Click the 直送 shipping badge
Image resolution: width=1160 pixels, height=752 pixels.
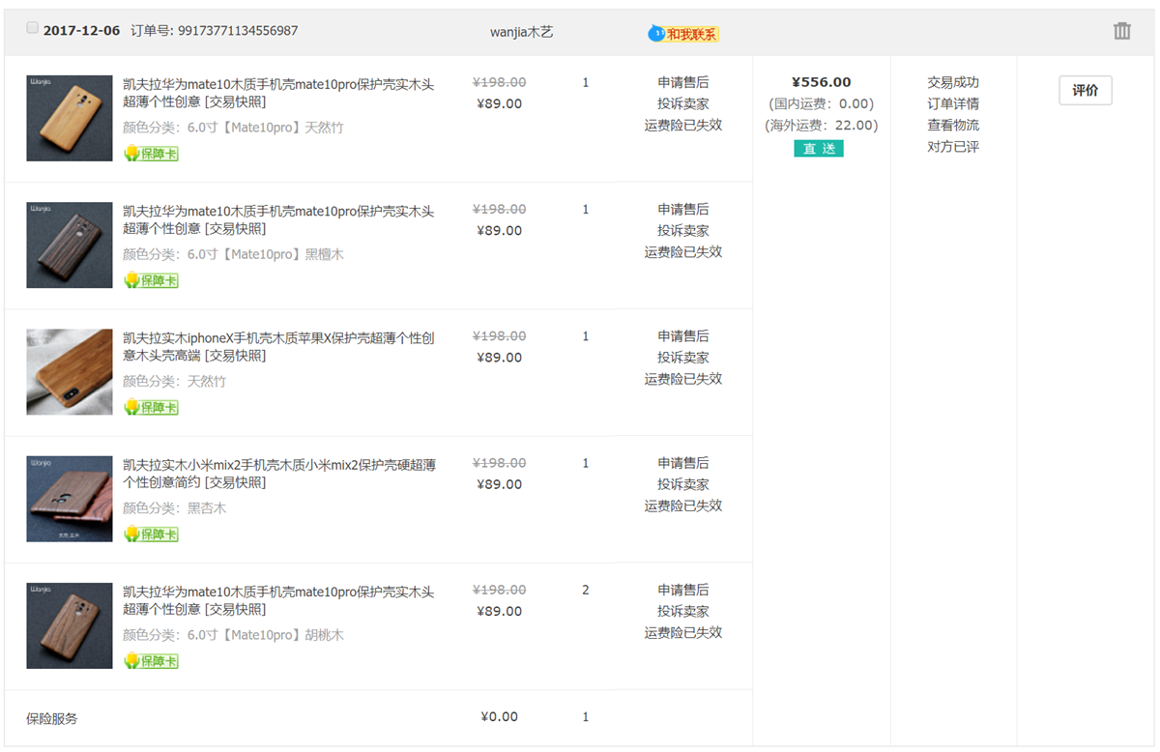819,148
